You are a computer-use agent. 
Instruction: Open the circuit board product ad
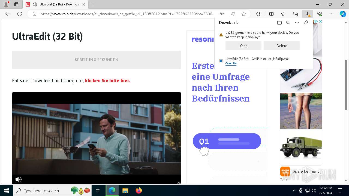click(x=301, y=74)
